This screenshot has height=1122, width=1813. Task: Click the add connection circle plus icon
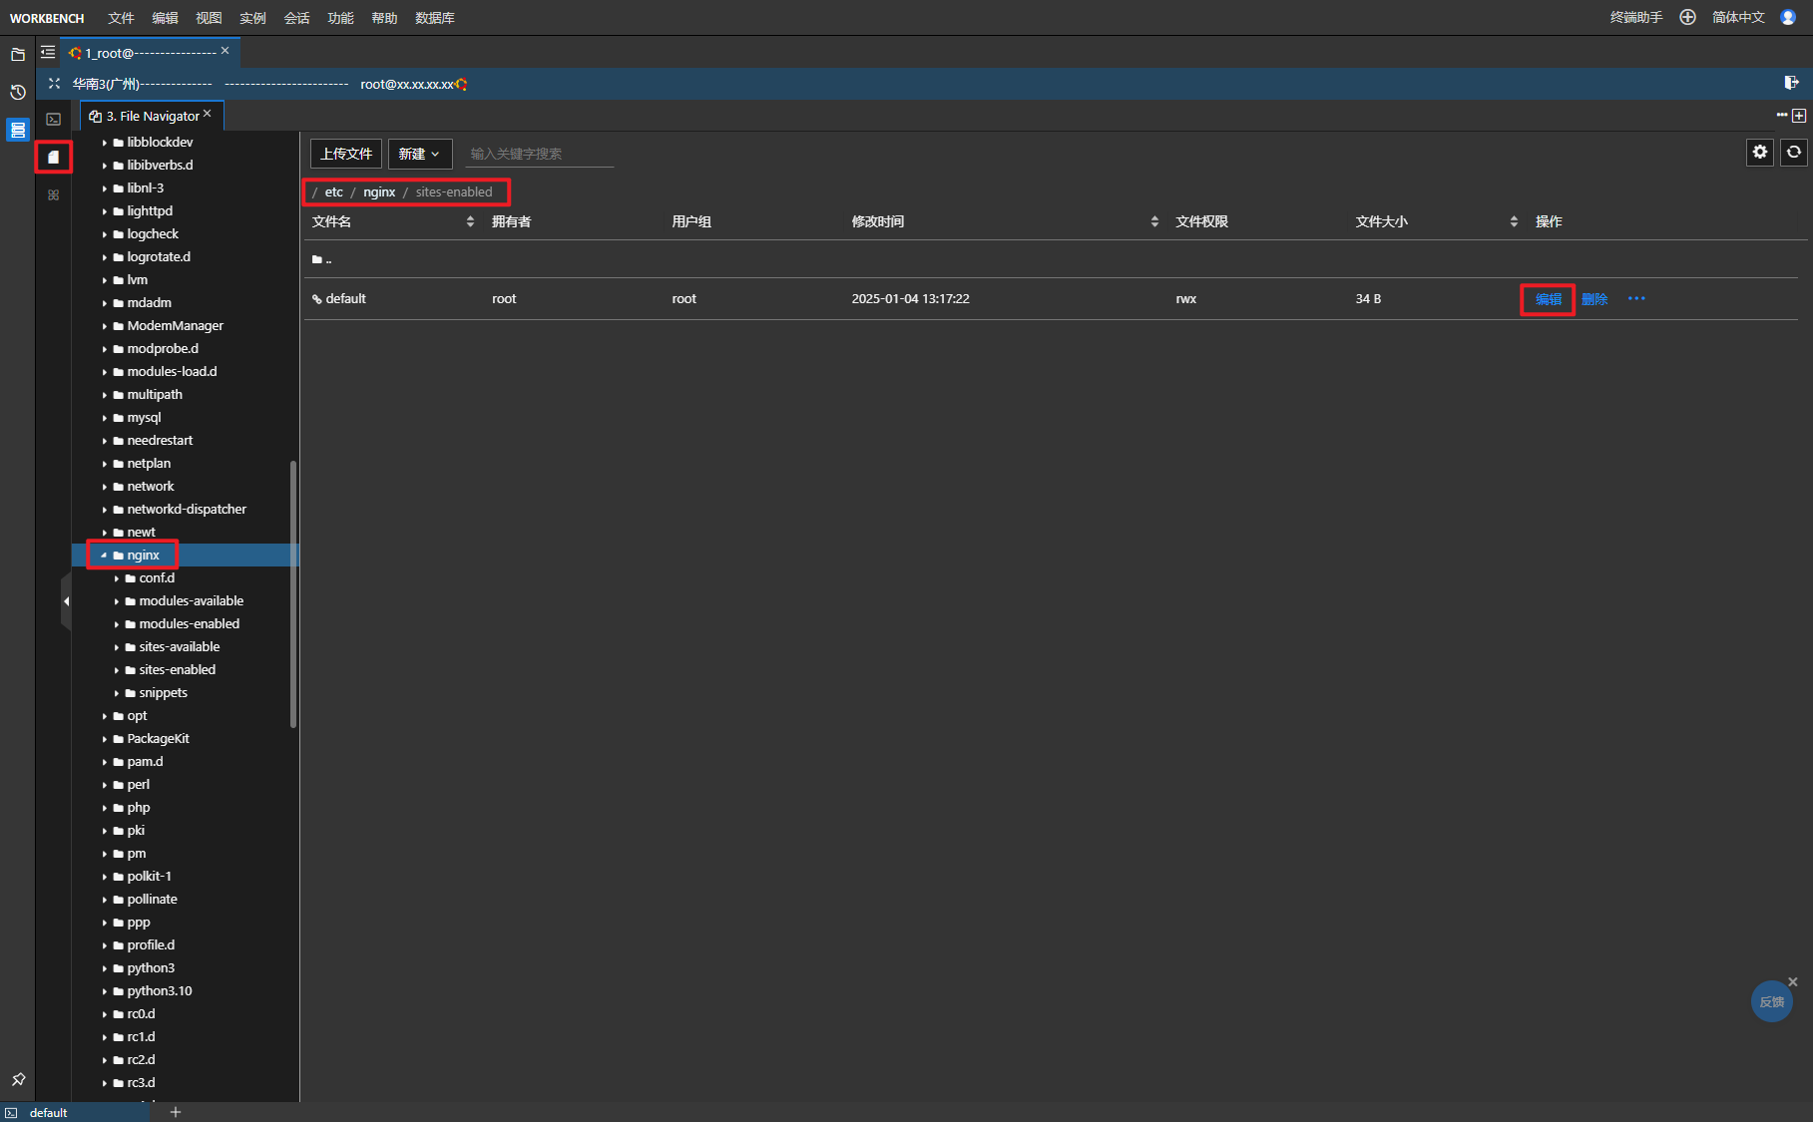(1687, 17)
